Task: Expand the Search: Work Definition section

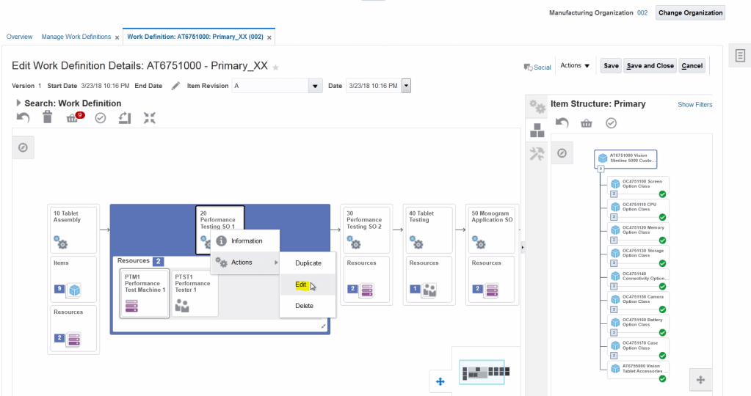Action: tap(18, 103)
